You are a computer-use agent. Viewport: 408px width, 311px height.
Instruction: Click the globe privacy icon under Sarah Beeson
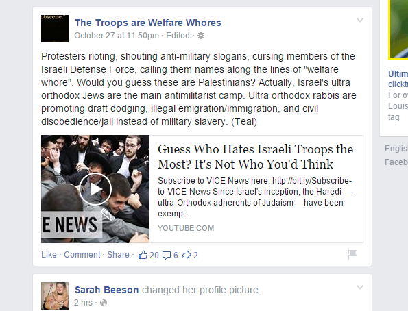(x=104, y=303)
